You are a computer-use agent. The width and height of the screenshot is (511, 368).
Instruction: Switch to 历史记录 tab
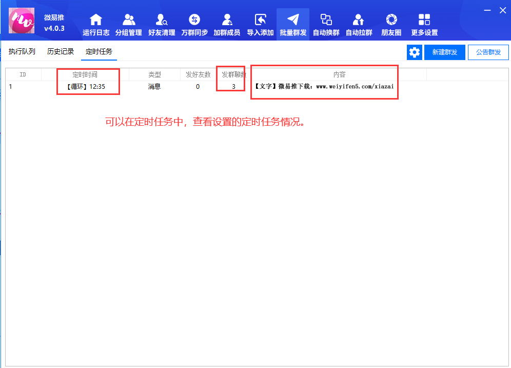tap(61, 51)
